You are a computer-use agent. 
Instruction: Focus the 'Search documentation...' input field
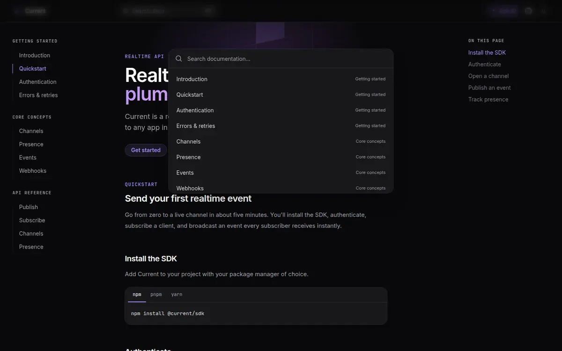coord(287,59)
